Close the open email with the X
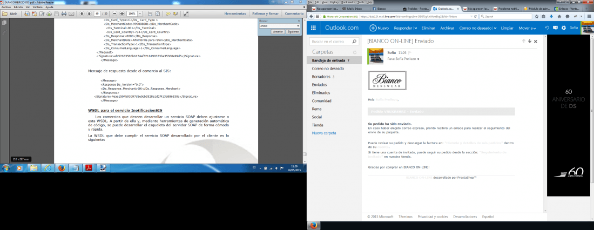 point(536,41)
